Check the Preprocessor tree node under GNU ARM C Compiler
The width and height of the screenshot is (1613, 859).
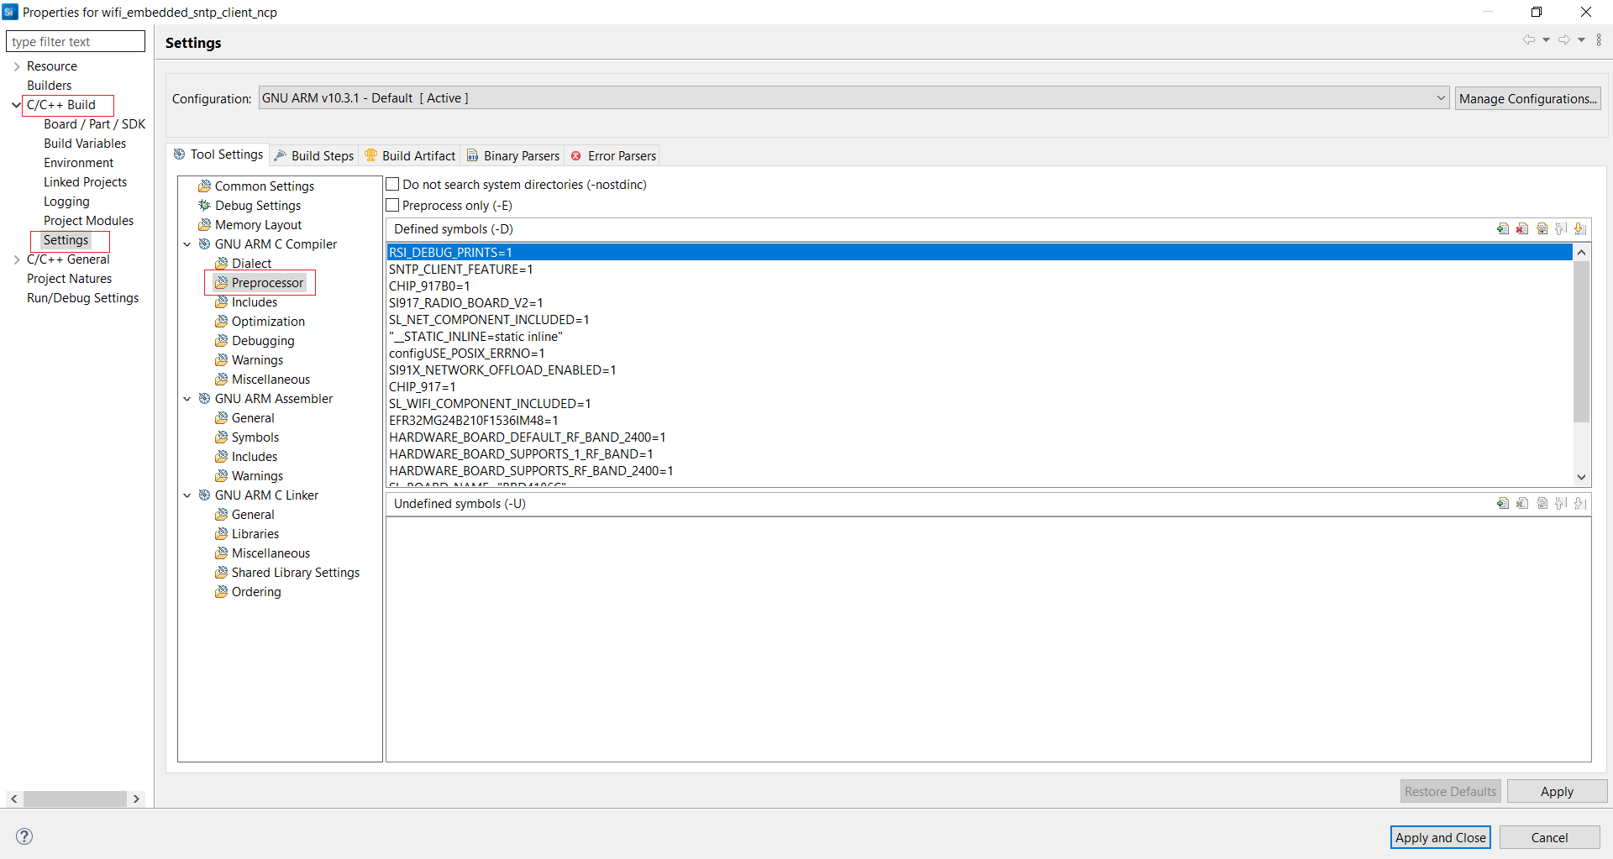point(267,282)
